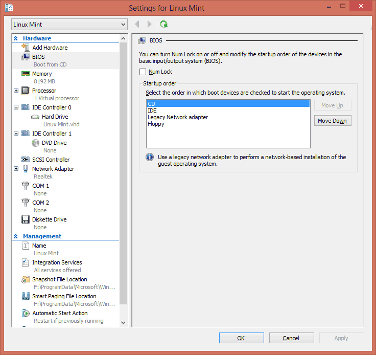Click the settings window title bar icon
This screenshot has width=376, height=355.
click(x=9, y=8)
